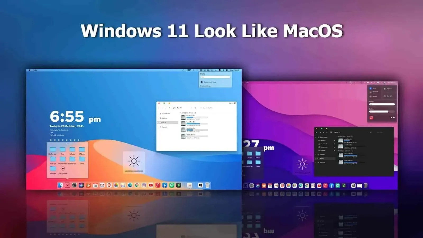Screen dimensions: 423x238
Task: Launch Reddit from the right desktop's dock
Action: click(x=264, y=186)
